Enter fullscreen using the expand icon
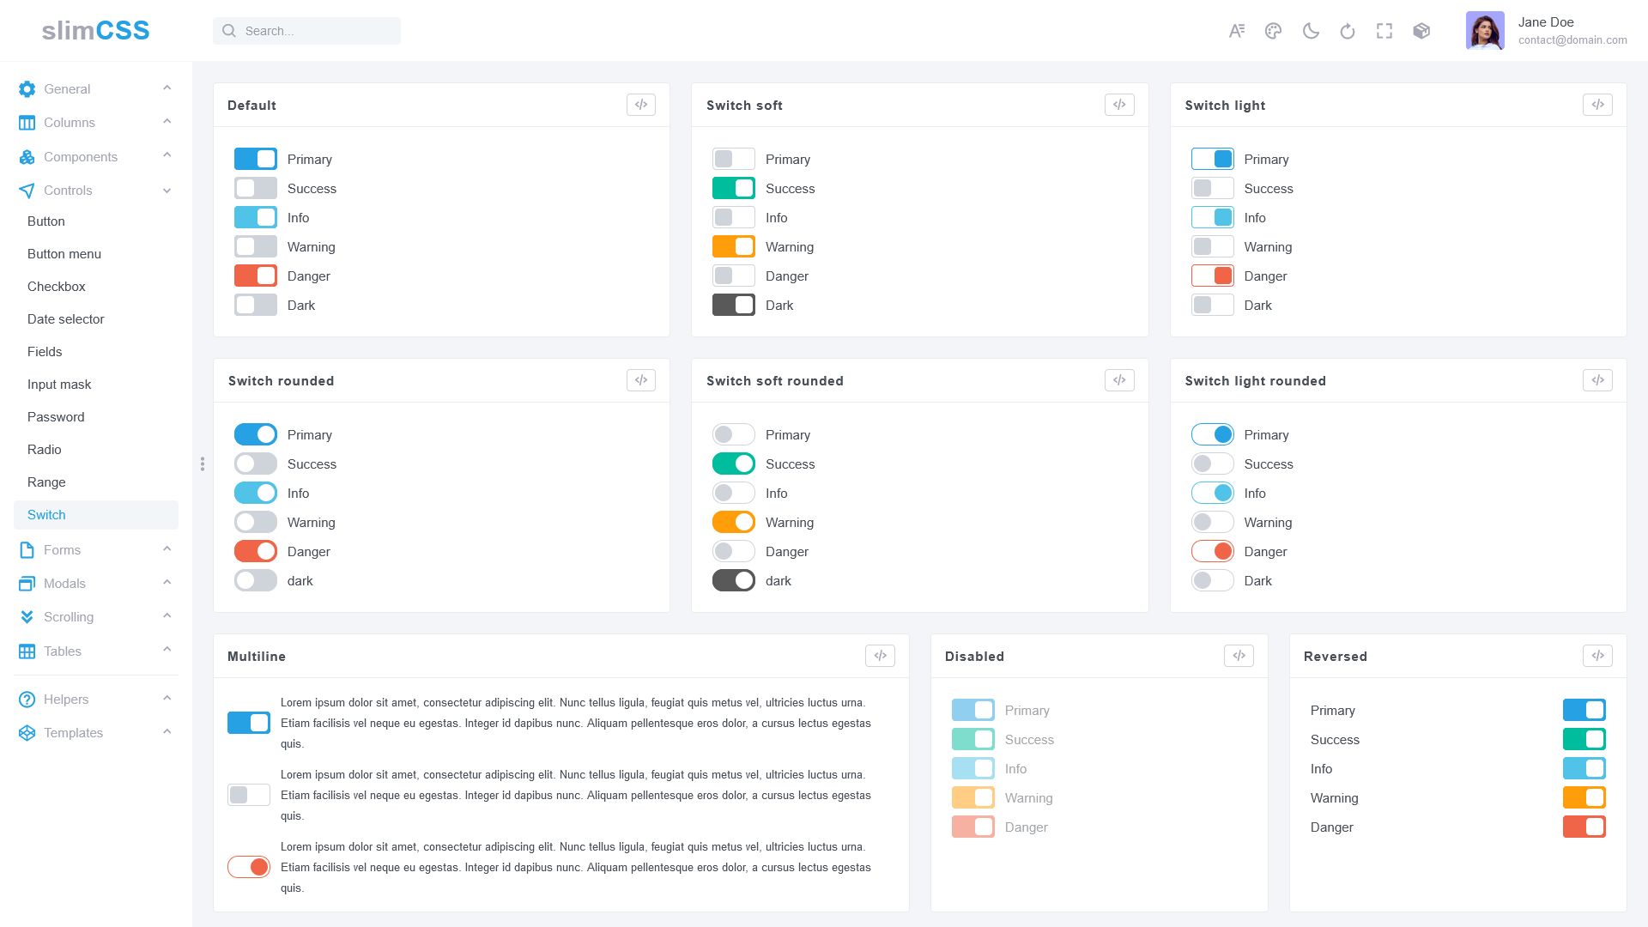Image resolution: width=1648 pixels, height=927 pixels. (x=1384, y=31)
